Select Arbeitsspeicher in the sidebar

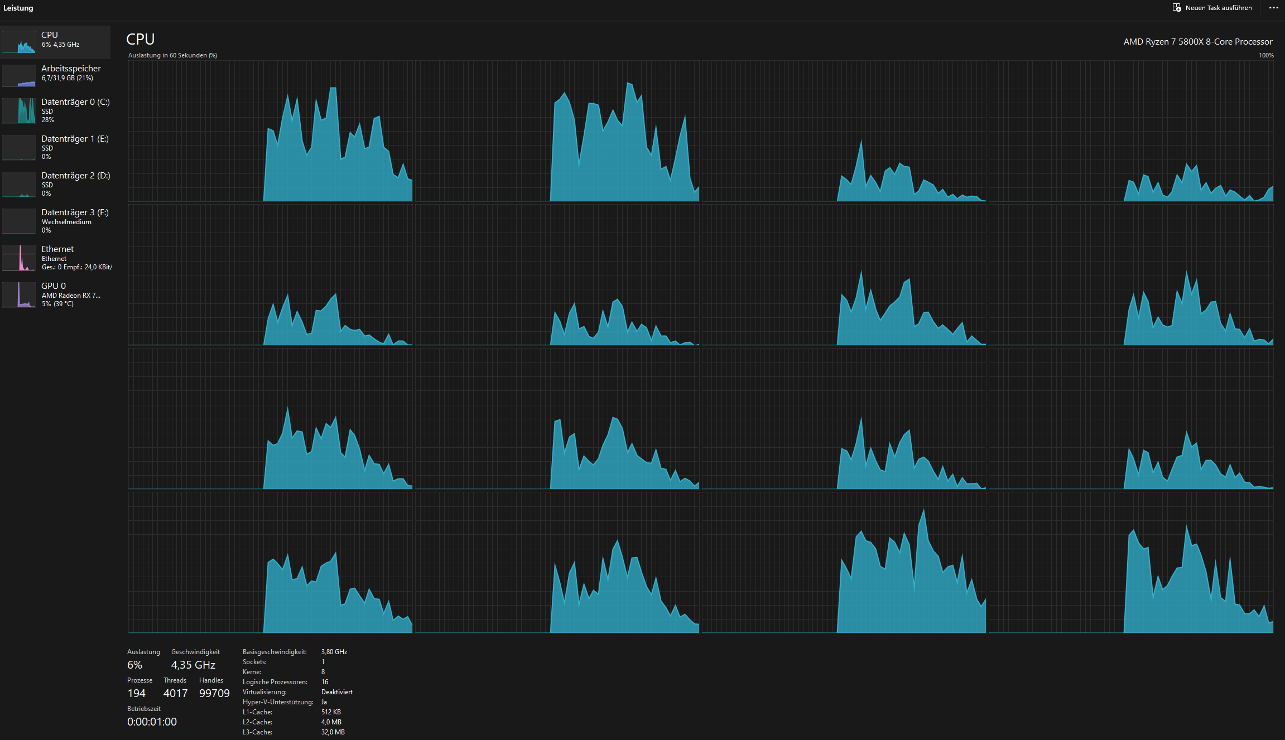tap(71, 69)
